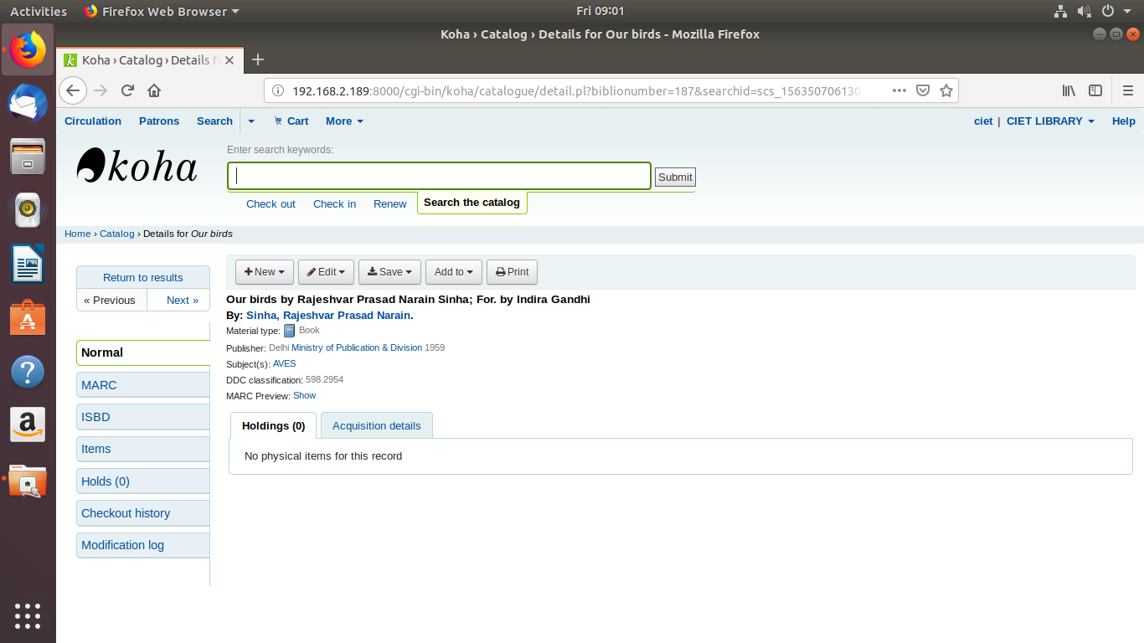This screenshot has height=643, width=1144.
Task: Open the Cart in Koha header
Action: pyautogui.click(x=291, y=121)
